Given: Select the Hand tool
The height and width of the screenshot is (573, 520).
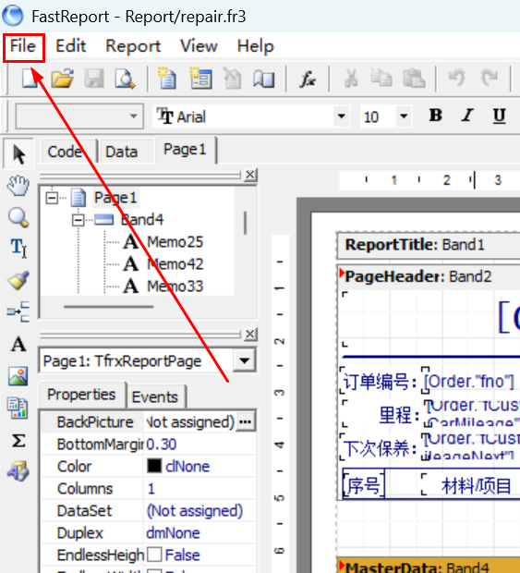Looking at the screenshot, I should [x=18, y=186].
